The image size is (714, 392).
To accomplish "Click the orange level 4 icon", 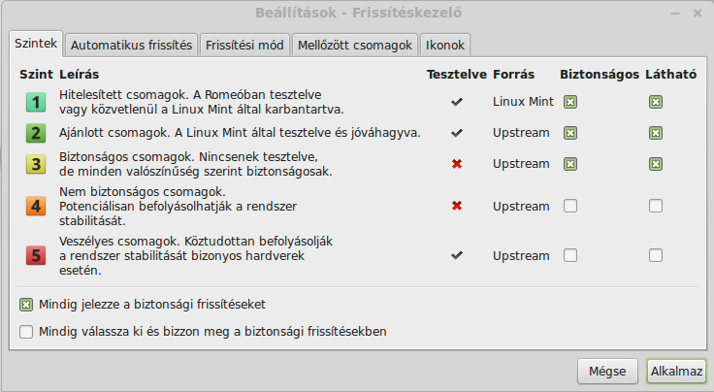I will [x=36, y=207].
